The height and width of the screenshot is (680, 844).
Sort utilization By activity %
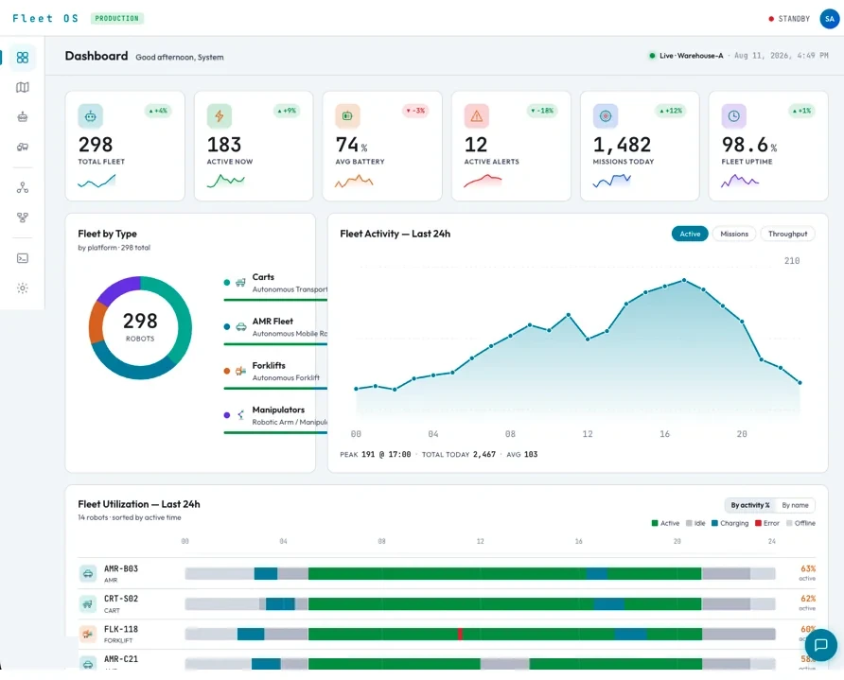[x=749, y=505]
